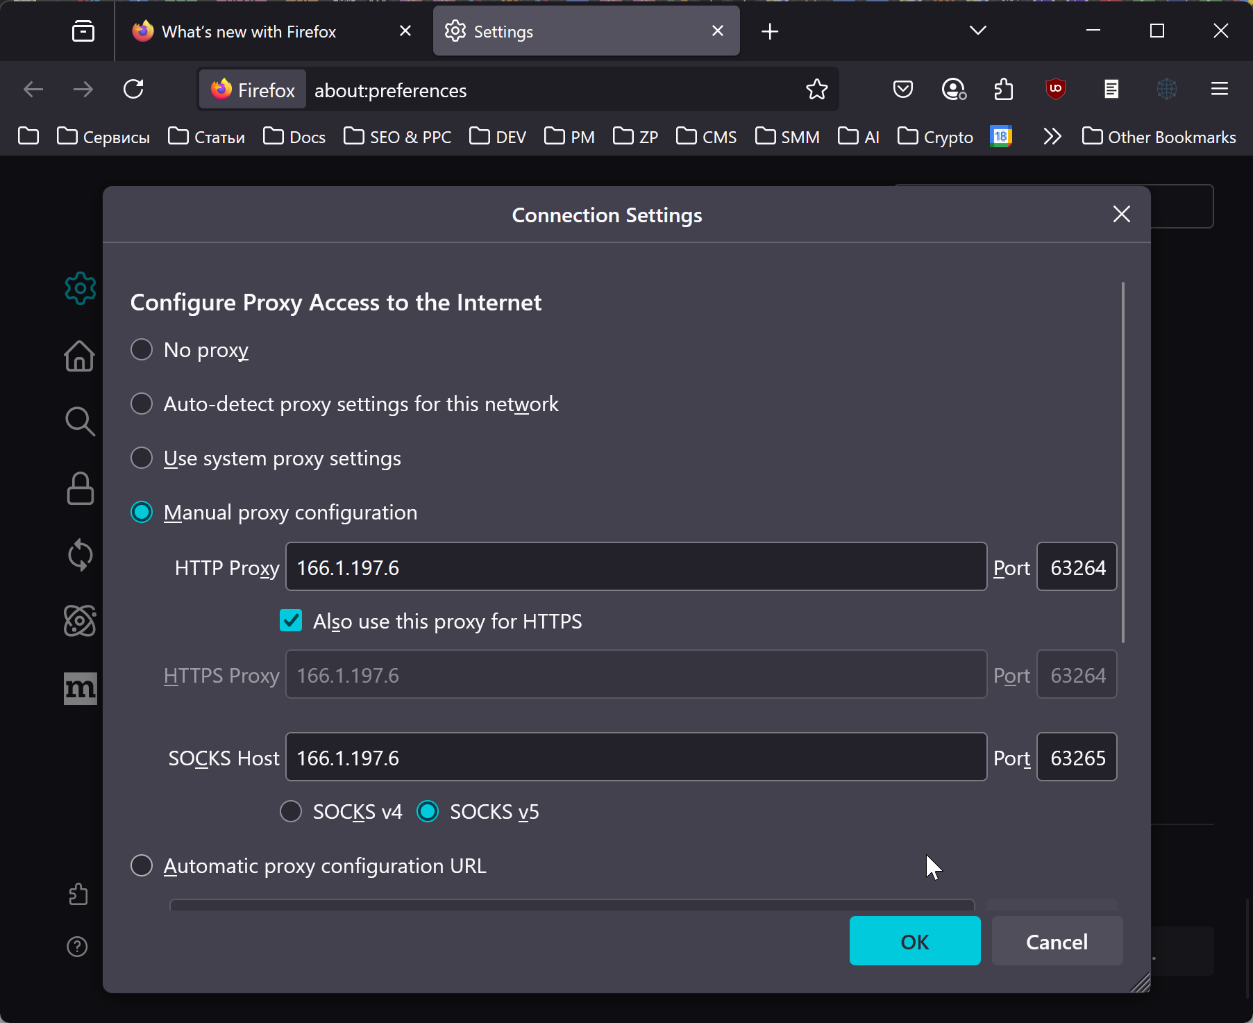Open the list all tabs dropdown
The height and width of the screenshot is (1023, 1253).
(x=978, y=31)
